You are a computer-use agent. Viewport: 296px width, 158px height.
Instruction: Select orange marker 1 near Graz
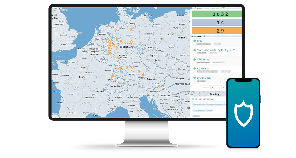159,86
